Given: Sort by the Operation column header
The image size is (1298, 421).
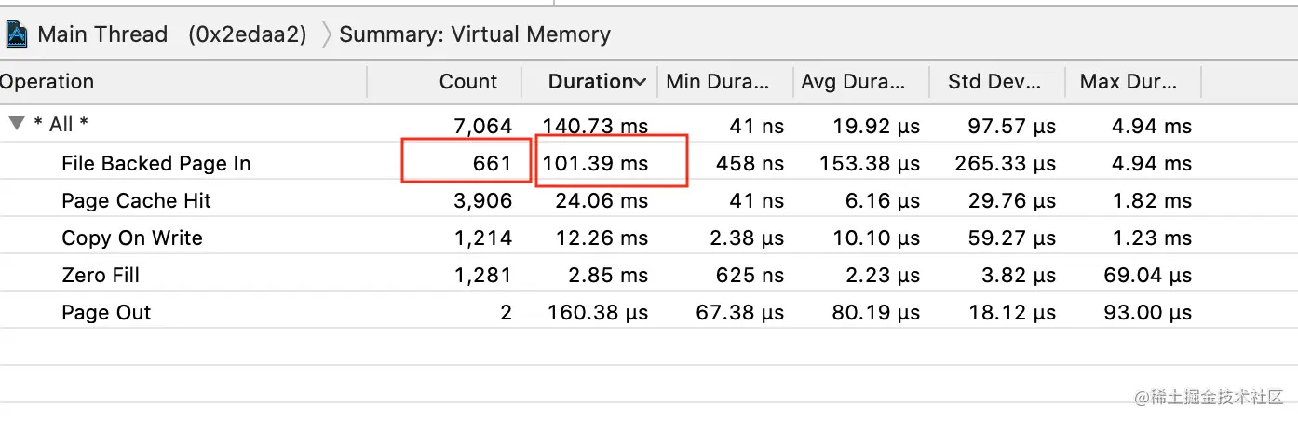Looking at the screenshot, I should 47,82.
